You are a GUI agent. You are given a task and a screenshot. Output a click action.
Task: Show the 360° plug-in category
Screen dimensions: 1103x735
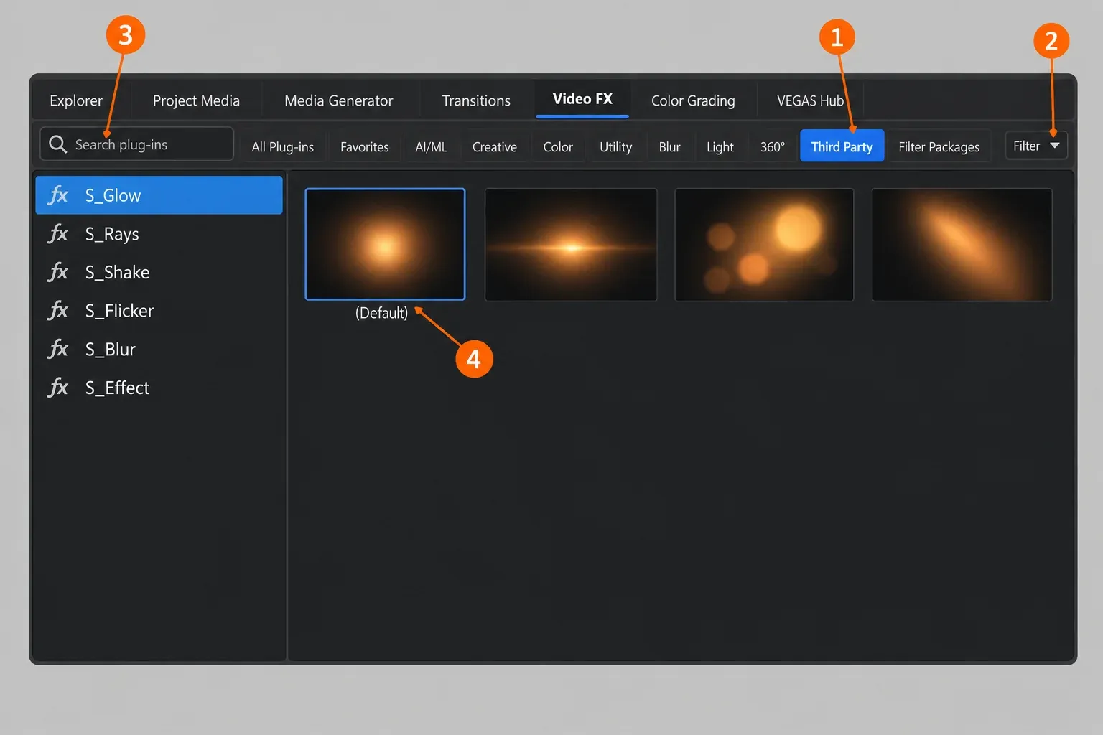(773, 146)
